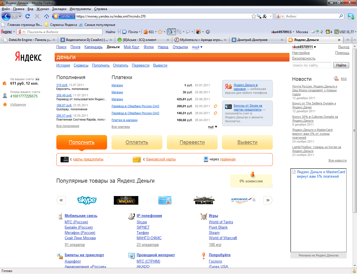Open the Yandex toolbar bookmarks star

[x=160, y=32]
